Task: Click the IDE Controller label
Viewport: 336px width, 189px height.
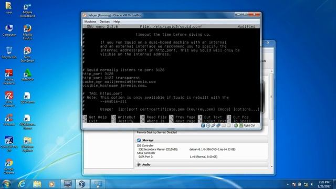Action: (x=145, y=146)
